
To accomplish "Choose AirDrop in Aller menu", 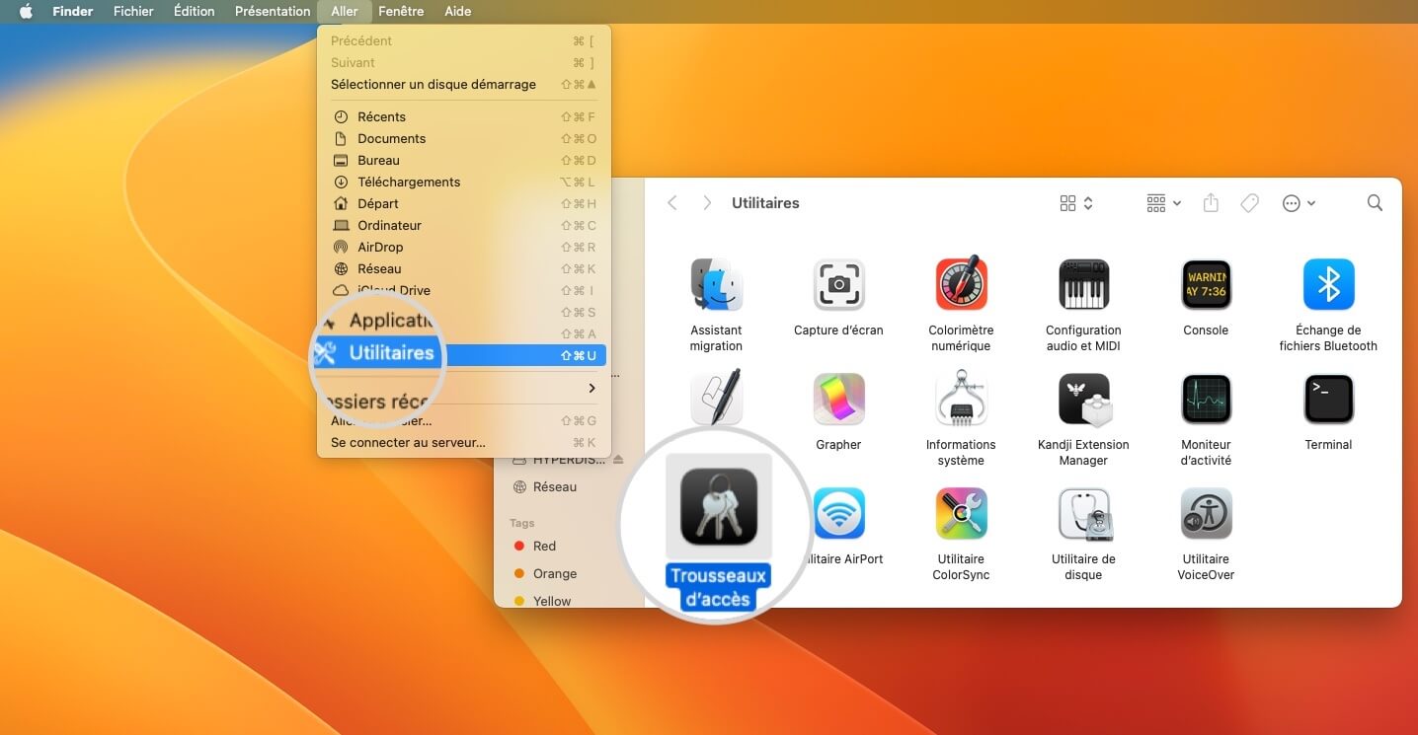I will 464,247.
